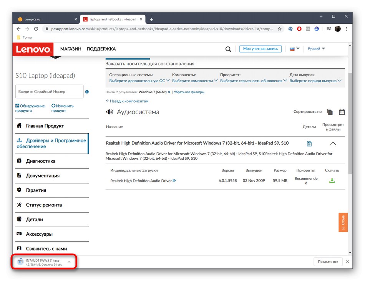The height and width of the screenshot is (281, 365).
Task: Open media control playlist icon
Action: coord(328,29)
